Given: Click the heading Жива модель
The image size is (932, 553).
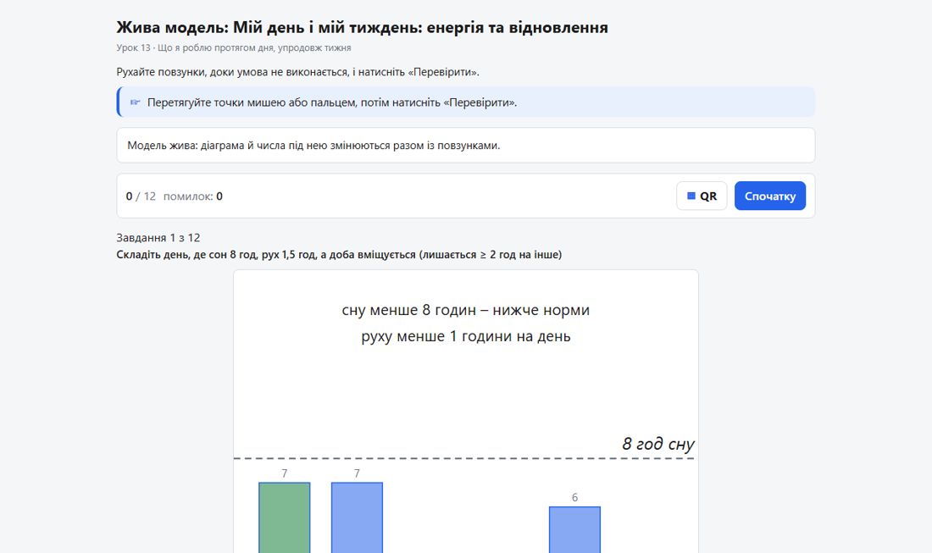Looking at the screenshot, I should [362, 27].
